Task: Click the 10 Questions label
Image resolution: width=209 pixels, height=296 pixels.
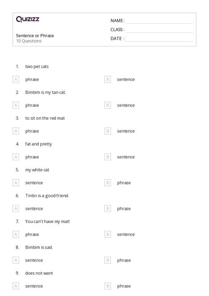Action: pyautogui.click(x=29, y=41)
